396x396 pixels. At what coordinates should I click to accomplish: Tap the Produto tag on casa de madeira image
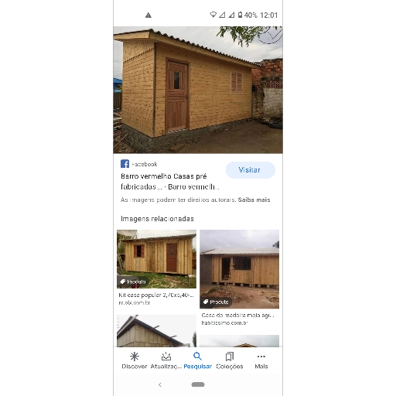[x=216, y=302]
